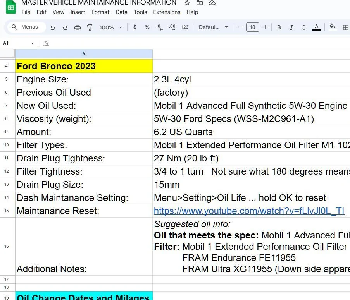350x300 pixels.
Task: Select the '27 Nm (20 lb-ft)' cell
Action: [251, 158]
